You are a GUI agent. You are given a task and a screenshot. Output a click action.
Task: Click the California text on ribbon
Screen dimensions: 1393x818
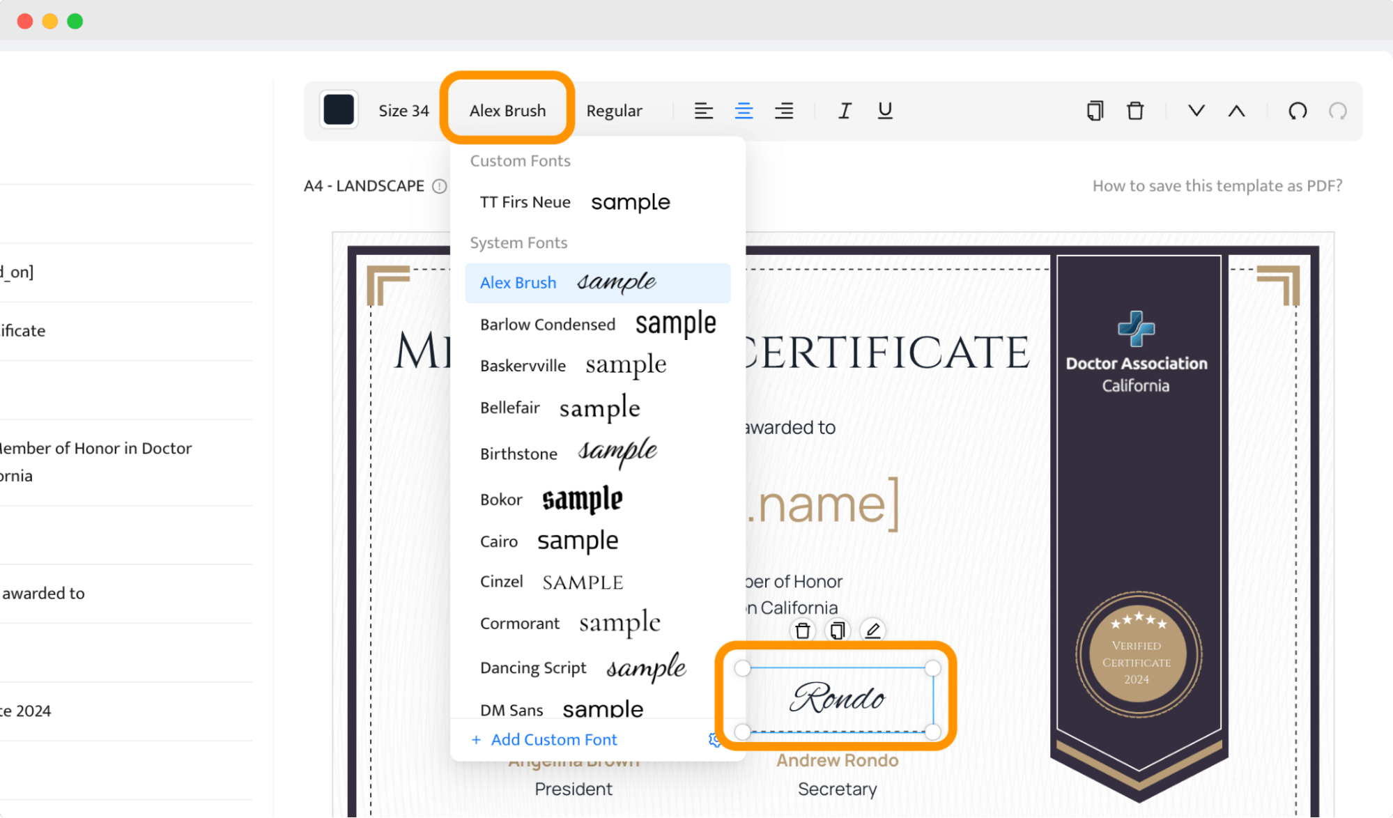(x=1136, y=386)
